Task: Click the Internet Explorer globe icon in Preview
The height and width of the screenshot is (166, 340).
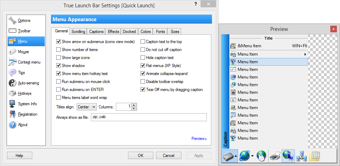Action: tap(244, 156)
